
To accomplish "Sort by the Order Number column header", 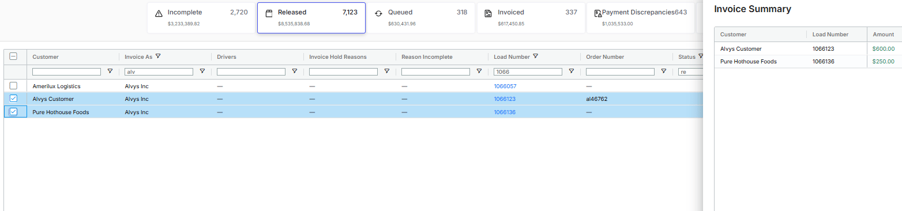I will point(605,56).
